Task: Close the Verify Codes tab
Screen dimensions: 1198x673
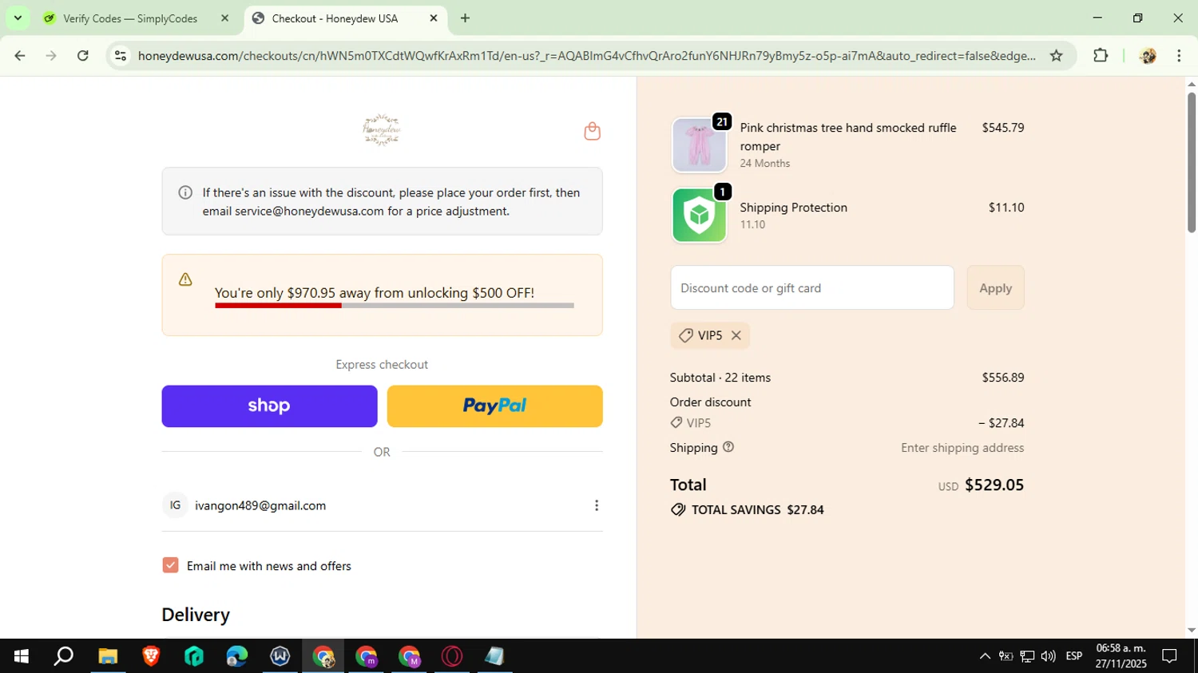Action: pyautogui.click(x=224, y=18)
